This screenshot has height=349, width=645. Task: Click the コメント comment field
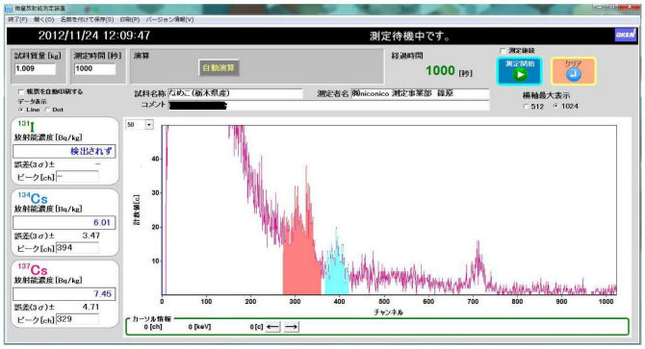pyautogui.click(x=328, y=105)
